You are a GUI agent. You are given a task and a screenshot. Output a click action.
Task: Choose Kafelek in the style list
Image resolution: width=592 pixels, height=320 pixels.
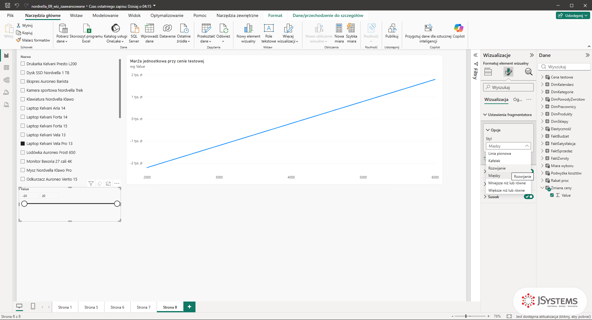click(508, 161)
